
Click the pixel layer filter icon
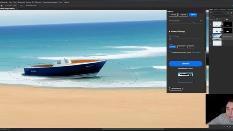228,13
